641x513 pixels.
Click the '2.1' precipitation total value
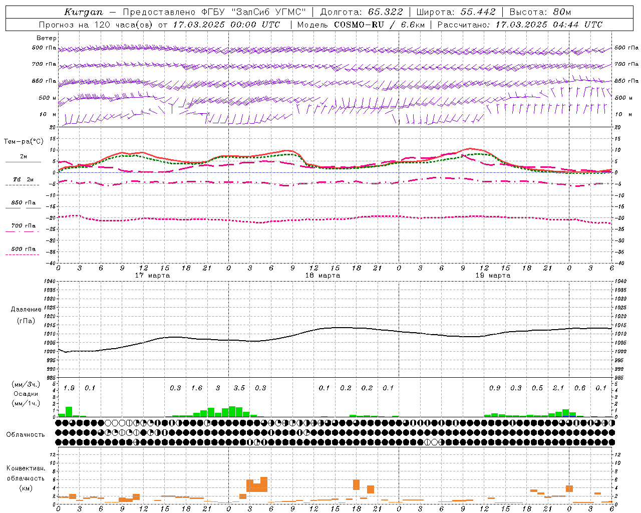(558, 388)
